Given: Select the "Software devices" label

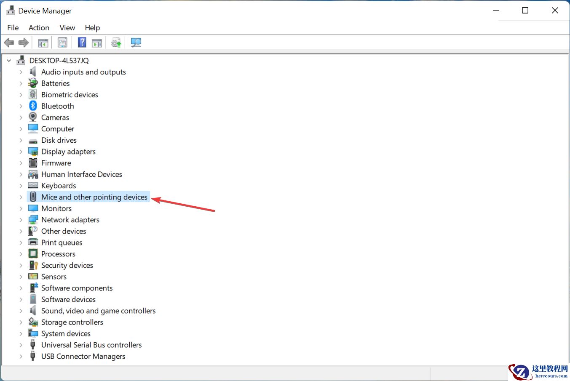Looking at the screenshot, I should (68, 299).
